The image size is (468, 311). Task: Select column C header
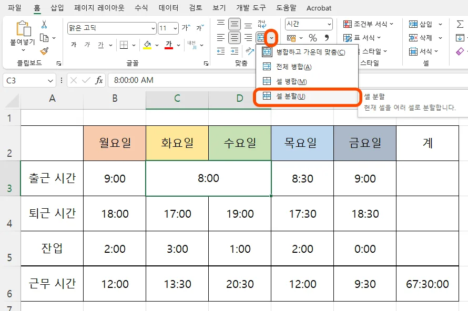[x=177, y=99]
